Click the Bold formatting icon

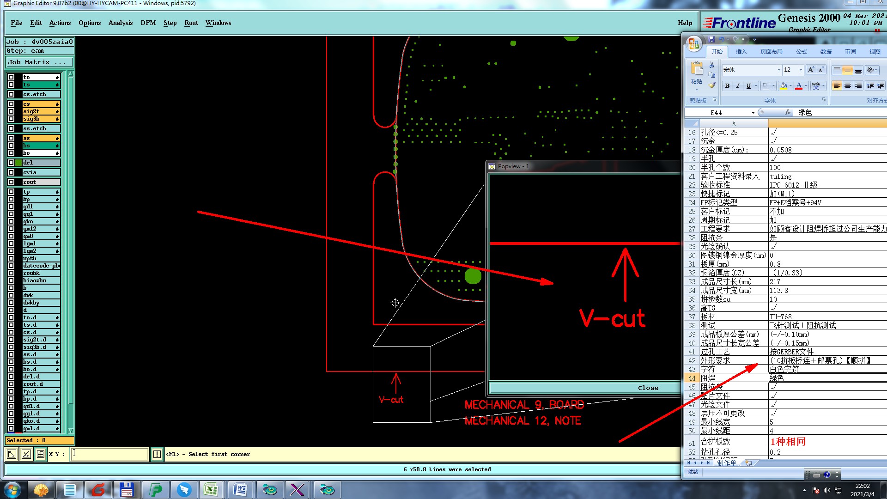[727, 86]
